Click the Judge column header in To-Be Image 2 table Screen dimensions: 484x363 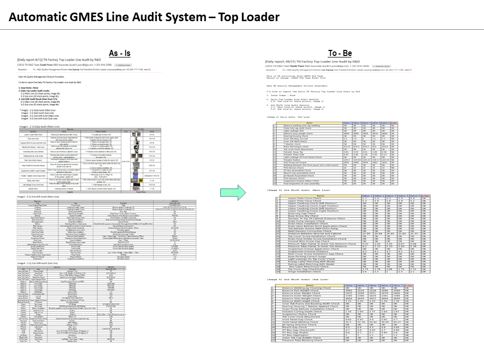tap(394, 123)
